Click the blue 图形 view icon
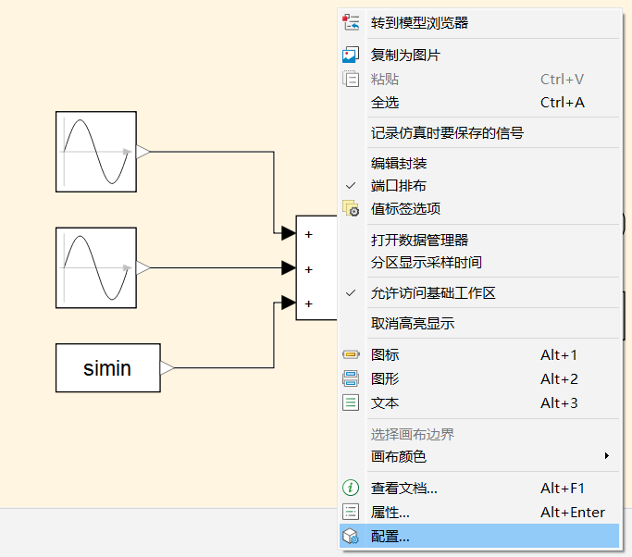Screen dimensions: 632x557 coord(351,378)
